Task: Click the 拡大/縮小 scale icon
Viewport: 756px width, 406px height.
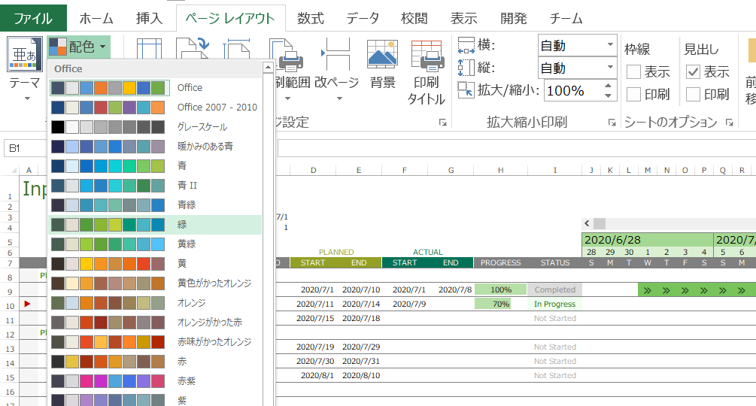Action: (466, 90)
